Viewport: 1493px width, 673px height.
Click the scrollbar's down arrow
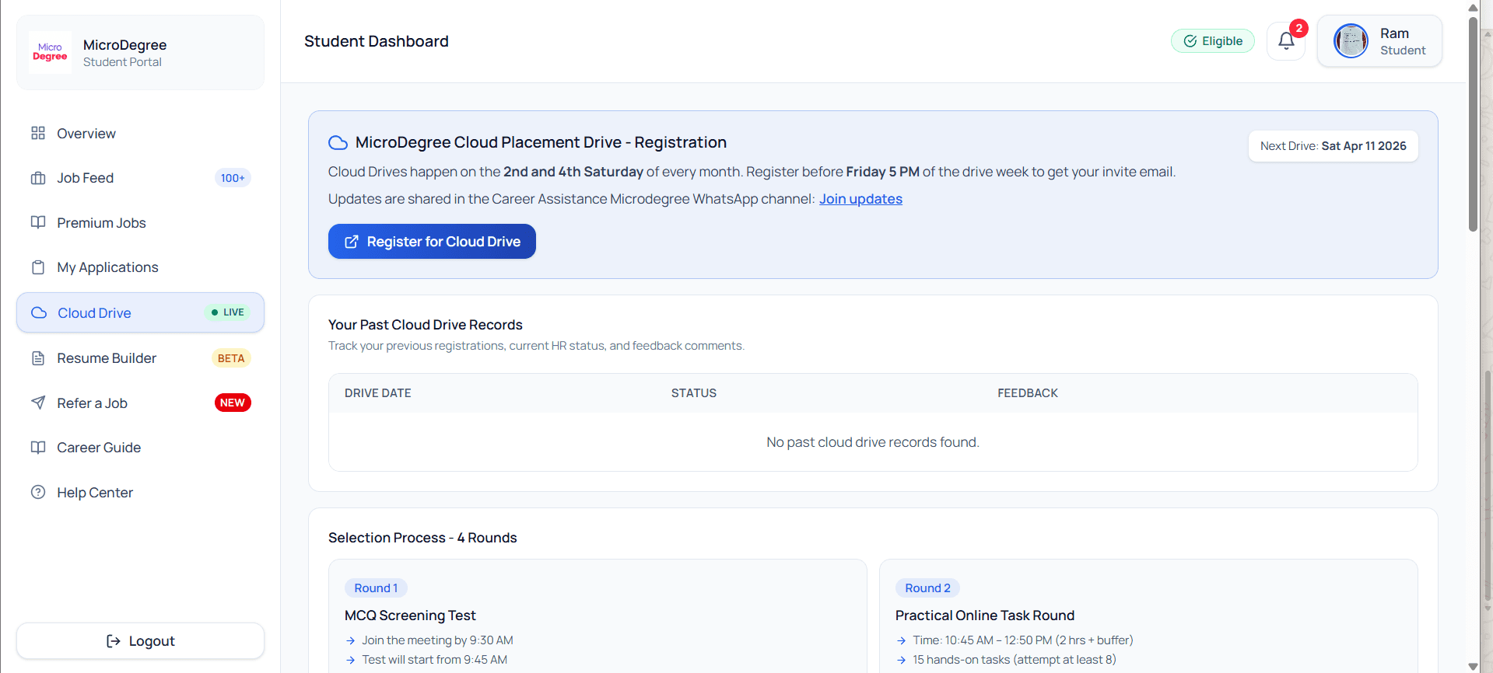click(x=1473, y=666)
